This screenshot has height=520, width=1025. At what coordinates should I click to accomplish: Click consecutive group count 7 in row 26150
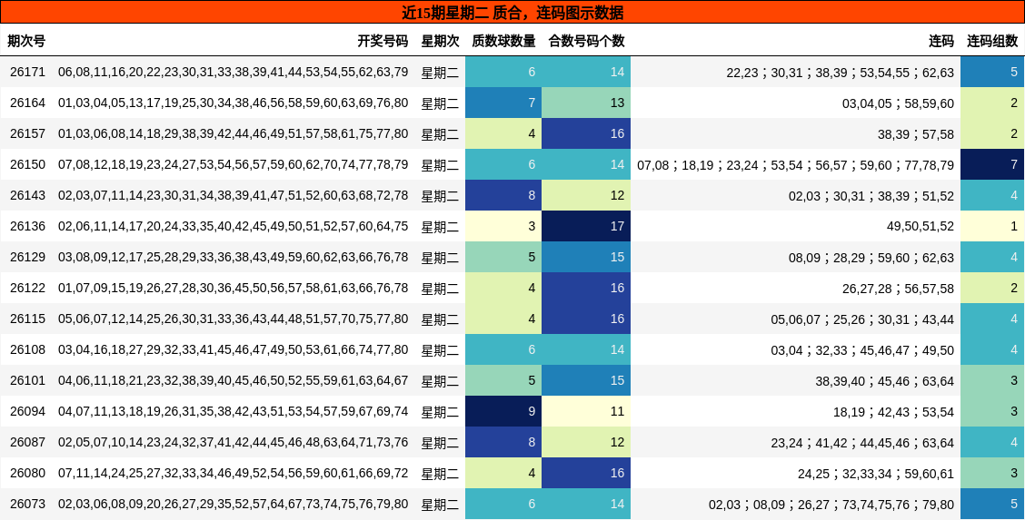pos(992,164)
